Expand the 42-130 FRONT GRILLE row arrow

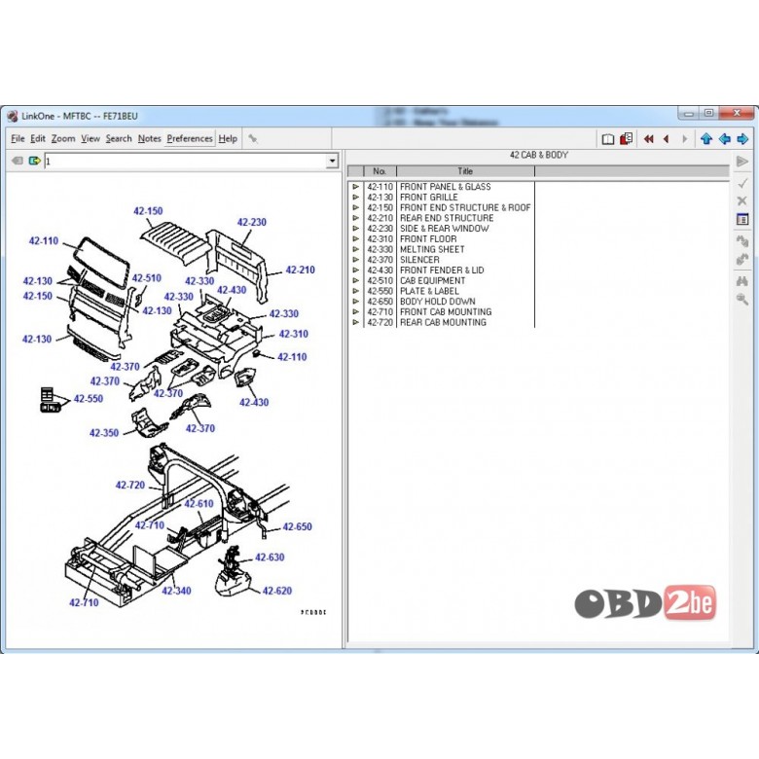tap(356, 197)
